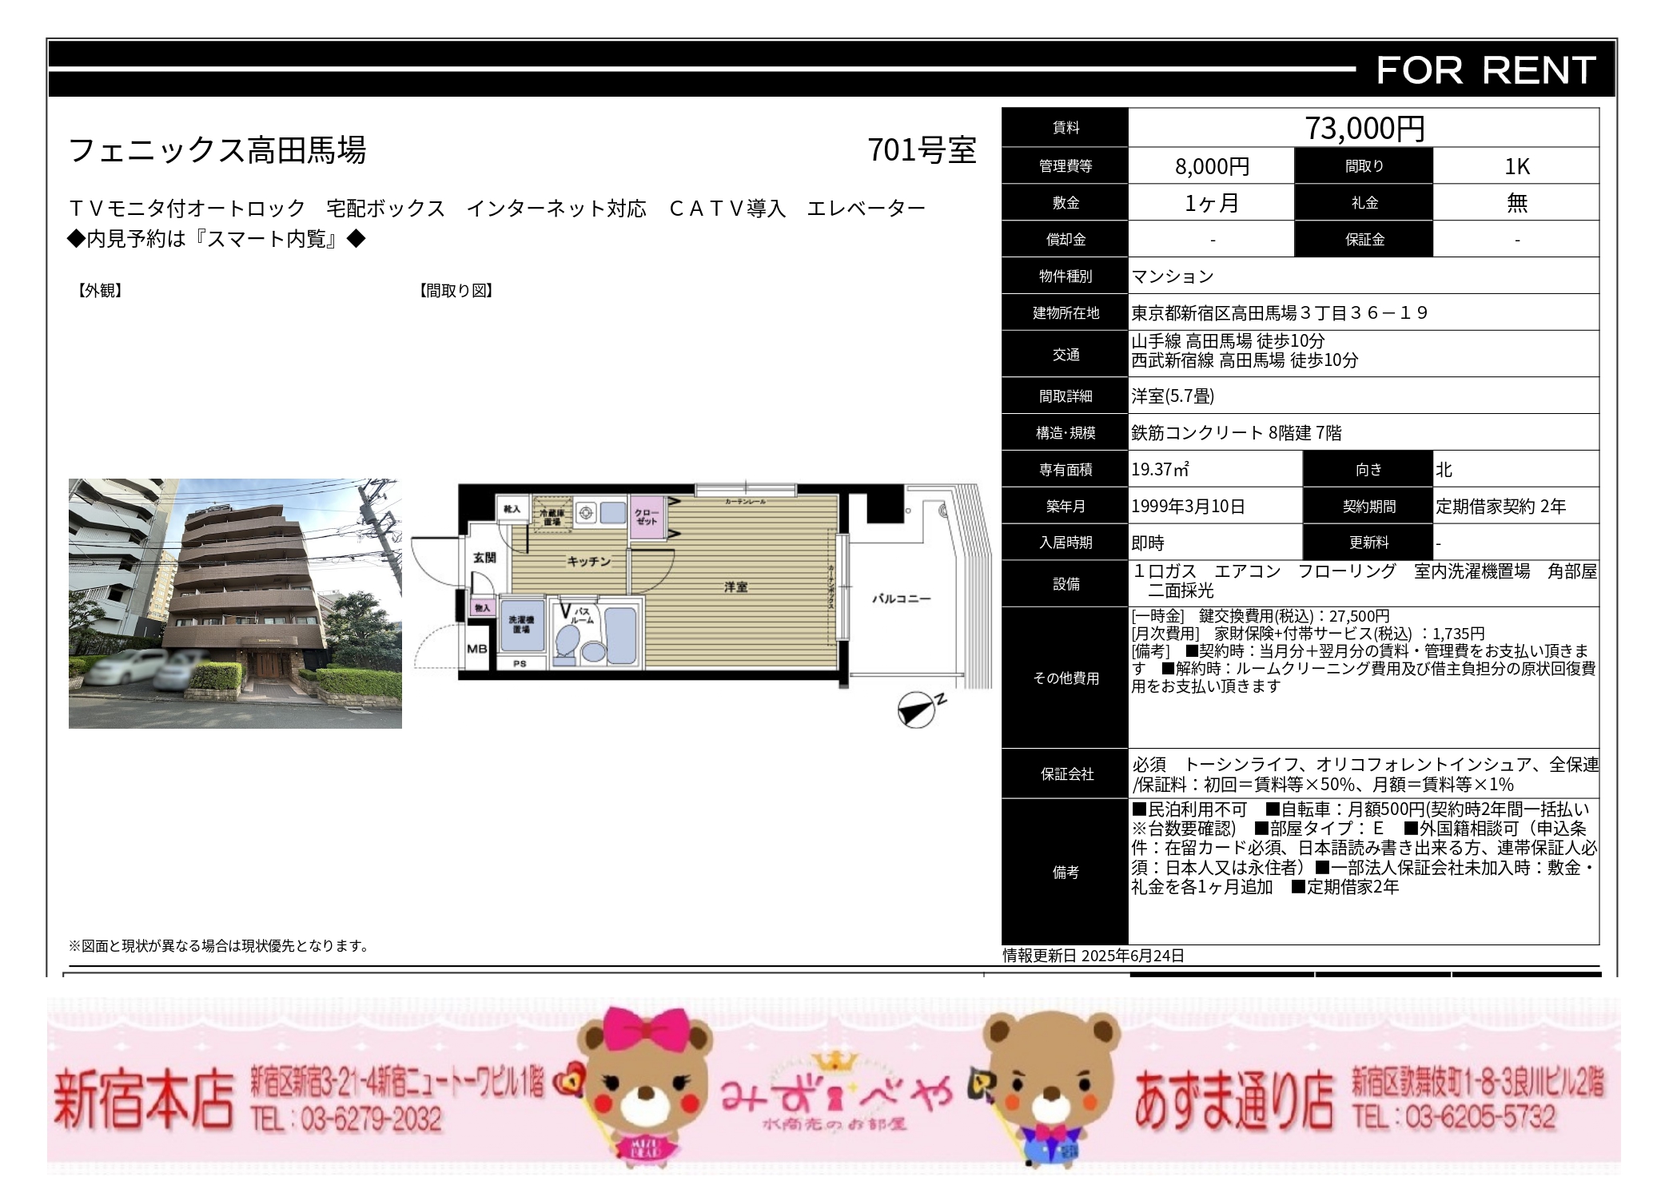This screenshot has height=1181, width=1669.
Task: Click the layout value 1K
Action: click(1516, 166)
